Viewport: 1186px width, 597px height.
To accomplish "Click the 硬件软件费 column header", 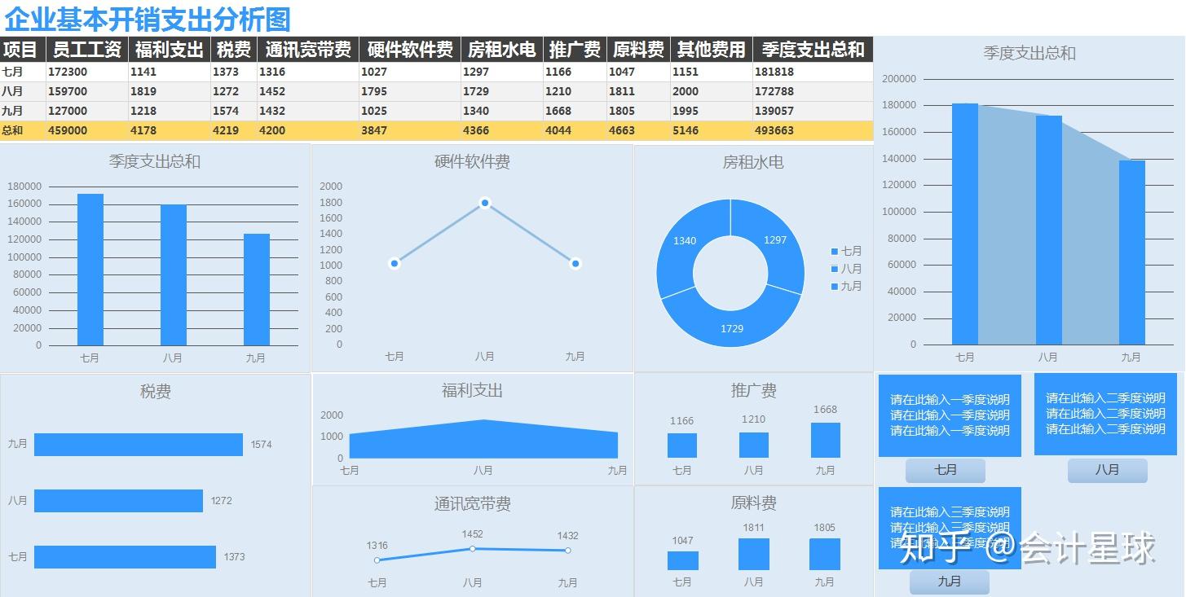I will click(410, 50).
